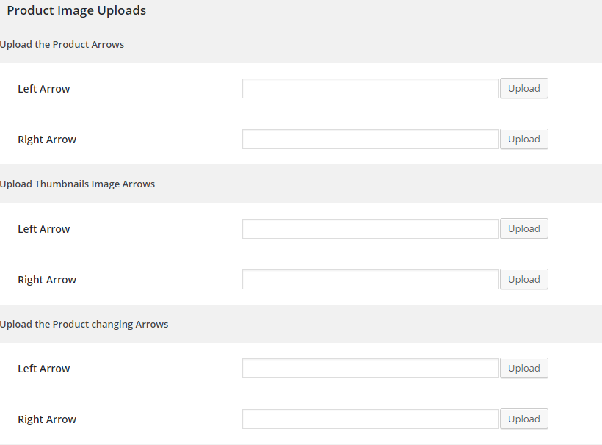Viewport: 602px width, 445px height.
Task: Focus the Product Arrows Left Arrow field
Action: tap(371, 89)
